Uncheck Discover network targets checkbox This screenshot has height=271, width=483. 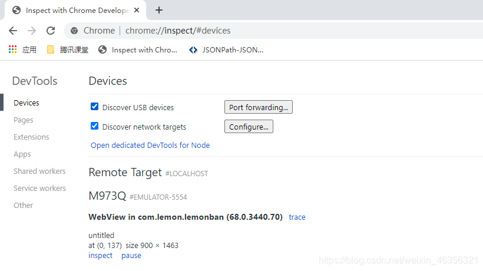(95, 126)
